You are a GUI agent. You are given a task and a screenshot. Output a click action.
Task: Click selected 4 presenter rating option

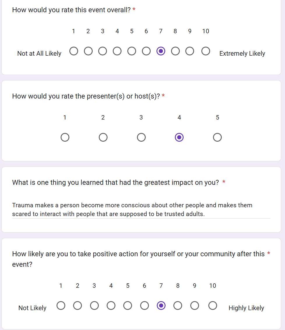point(179,137)
